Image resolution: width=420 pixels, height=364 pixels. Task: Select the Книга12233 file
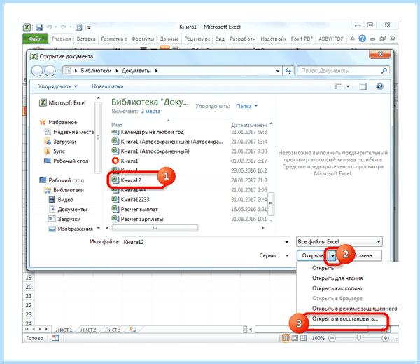click(131, 199)
